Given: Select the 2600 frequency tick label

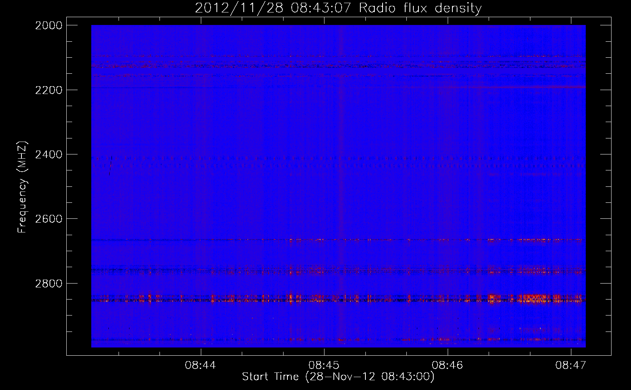Looking at the screenshot, I should point(49,219).
